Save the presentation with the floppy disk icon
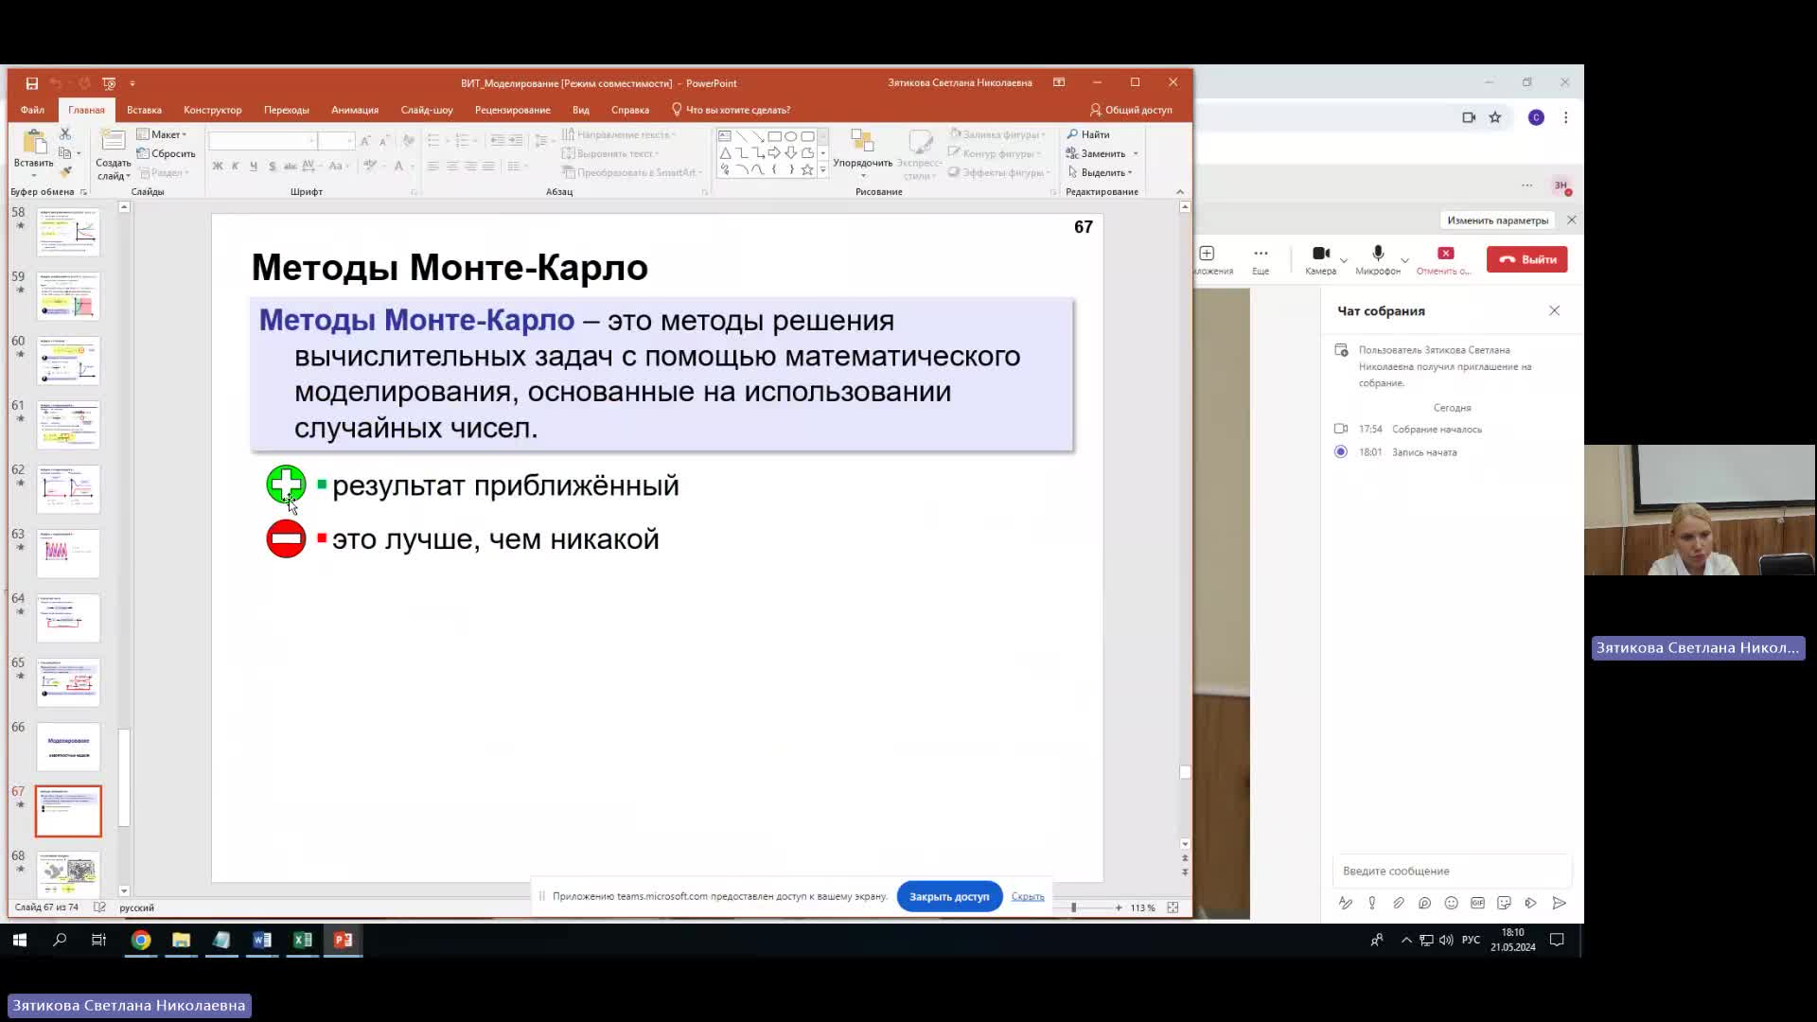Viewport: 1817px width, 1022px height. (x=31, y=83)
